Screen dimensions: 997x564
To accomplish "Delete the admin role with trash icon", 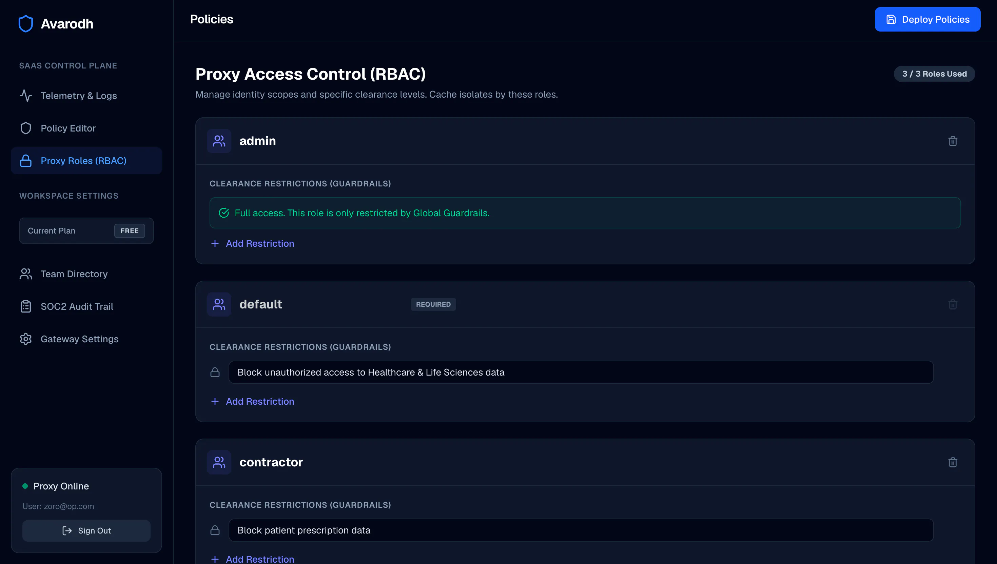I will 953,141.
